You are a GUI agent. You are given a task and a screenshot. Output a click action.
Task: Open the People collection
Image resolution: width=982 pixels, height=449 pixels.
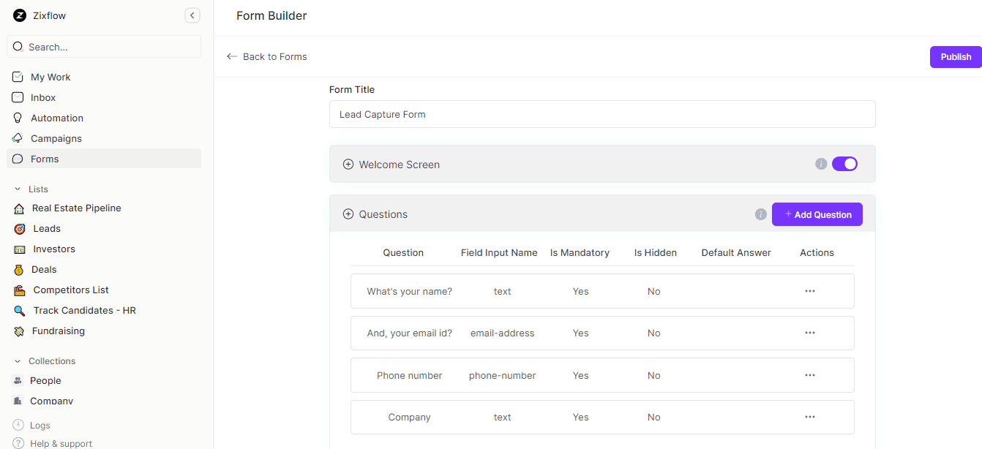(x=45, y=380)
